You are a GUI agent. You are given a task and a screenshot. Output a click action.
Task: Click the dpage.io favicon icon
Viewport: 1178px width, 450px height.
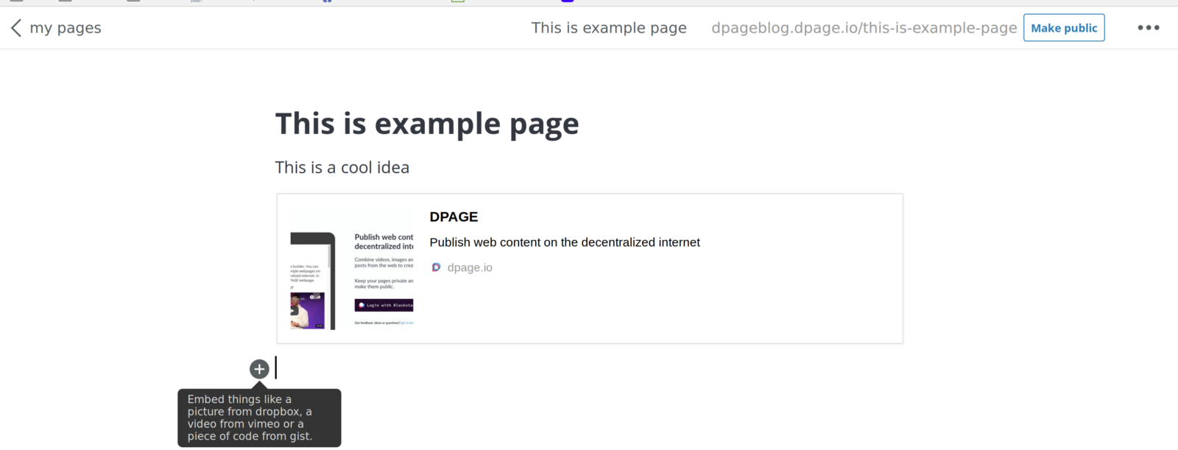436,267
